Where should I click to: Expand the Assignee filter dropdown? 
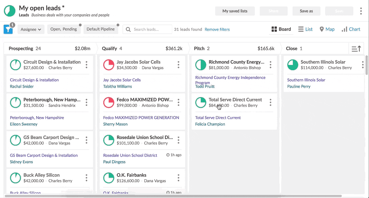click(31, 29)
